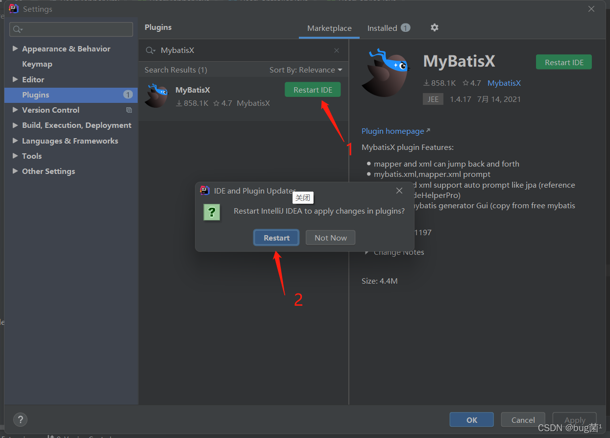The height and width of the screenshot is (438, 610).
Task: Click the MyBatisX title in search results
Action: (x=193, y=90)
